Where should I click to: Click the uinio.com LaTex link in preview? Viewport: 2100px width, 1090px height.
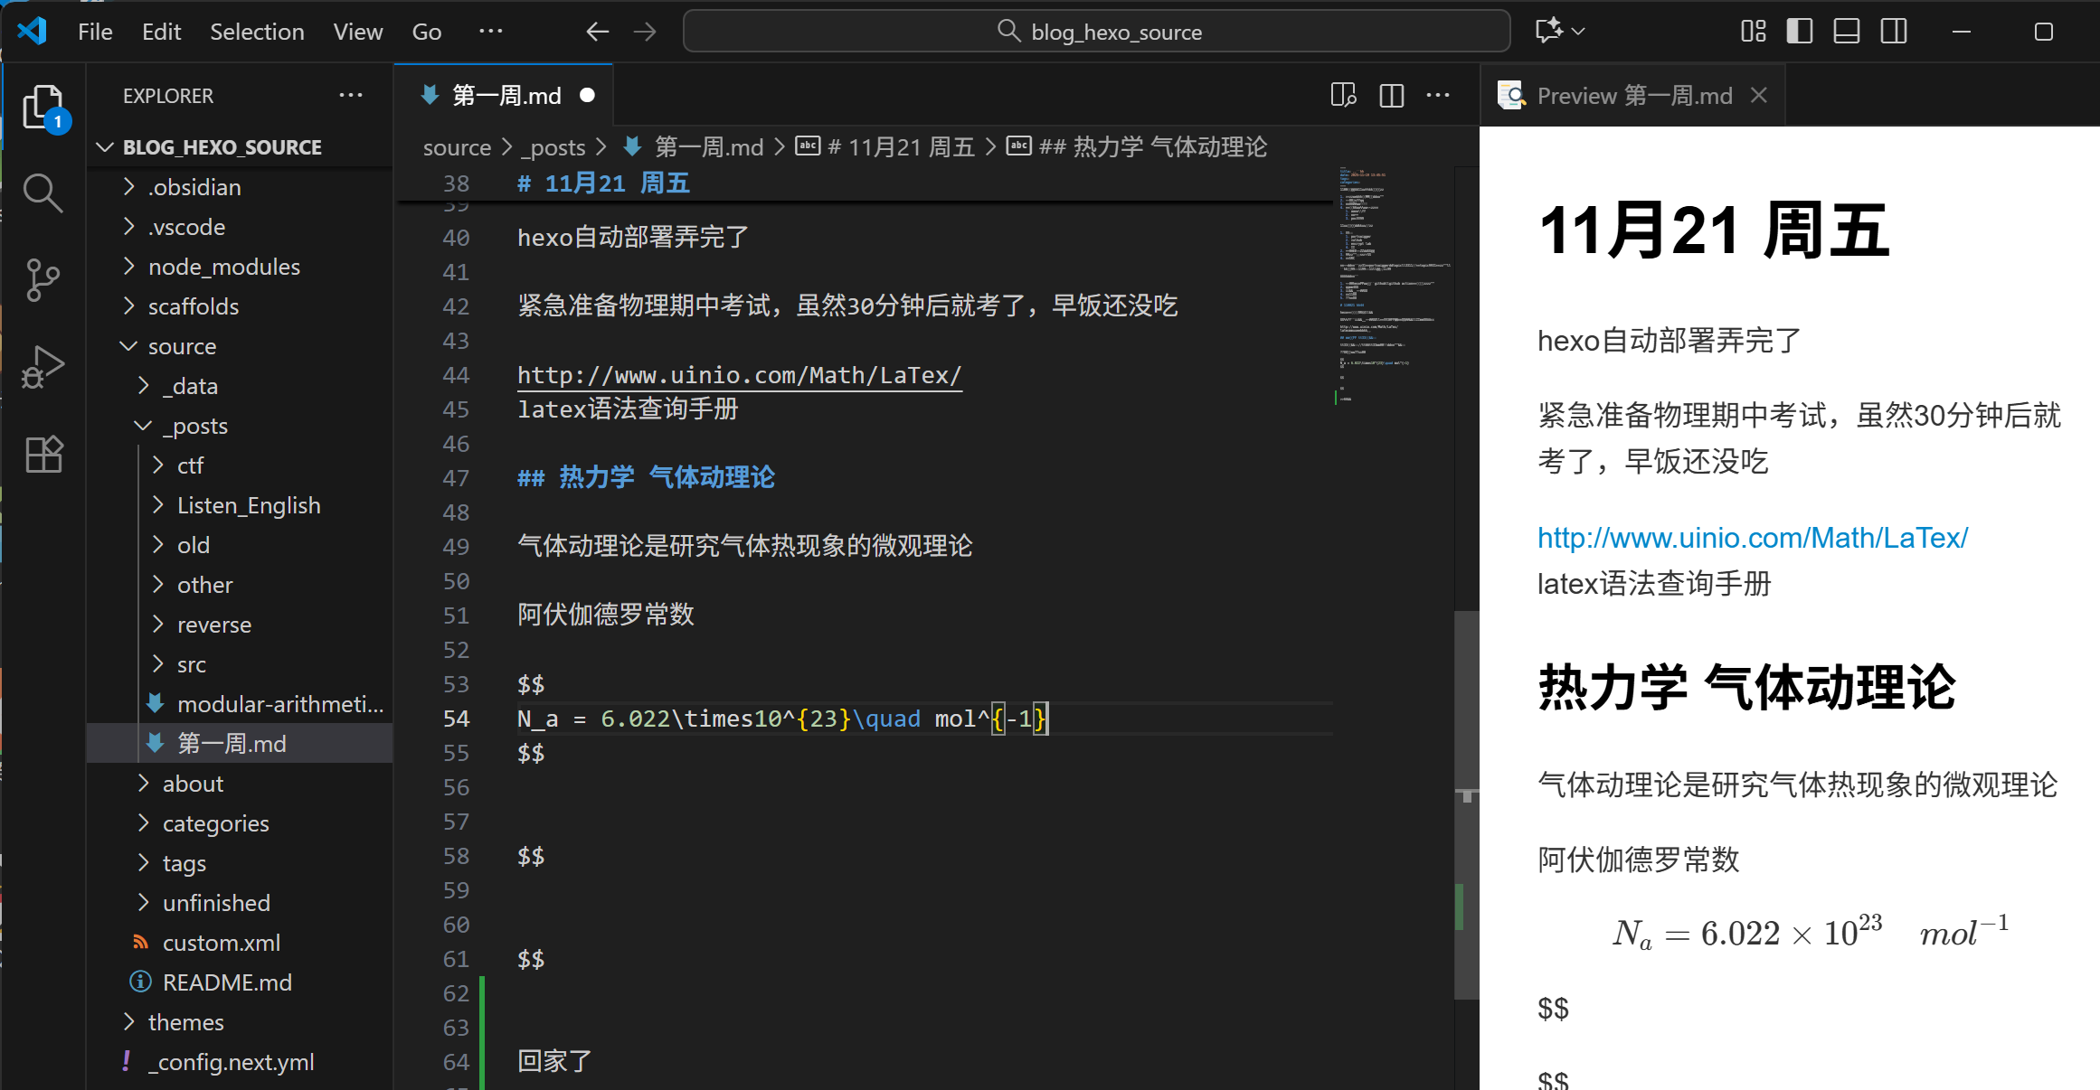click(x=1752, y=537)
